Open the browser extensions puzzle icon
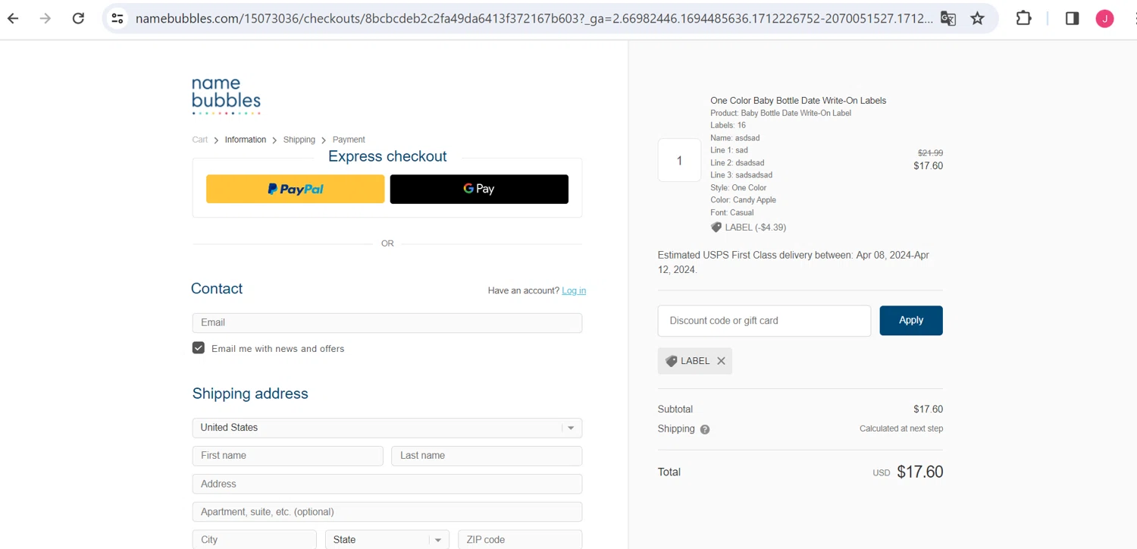Screen dimensions: 1137x549 tap(1023, 18)
